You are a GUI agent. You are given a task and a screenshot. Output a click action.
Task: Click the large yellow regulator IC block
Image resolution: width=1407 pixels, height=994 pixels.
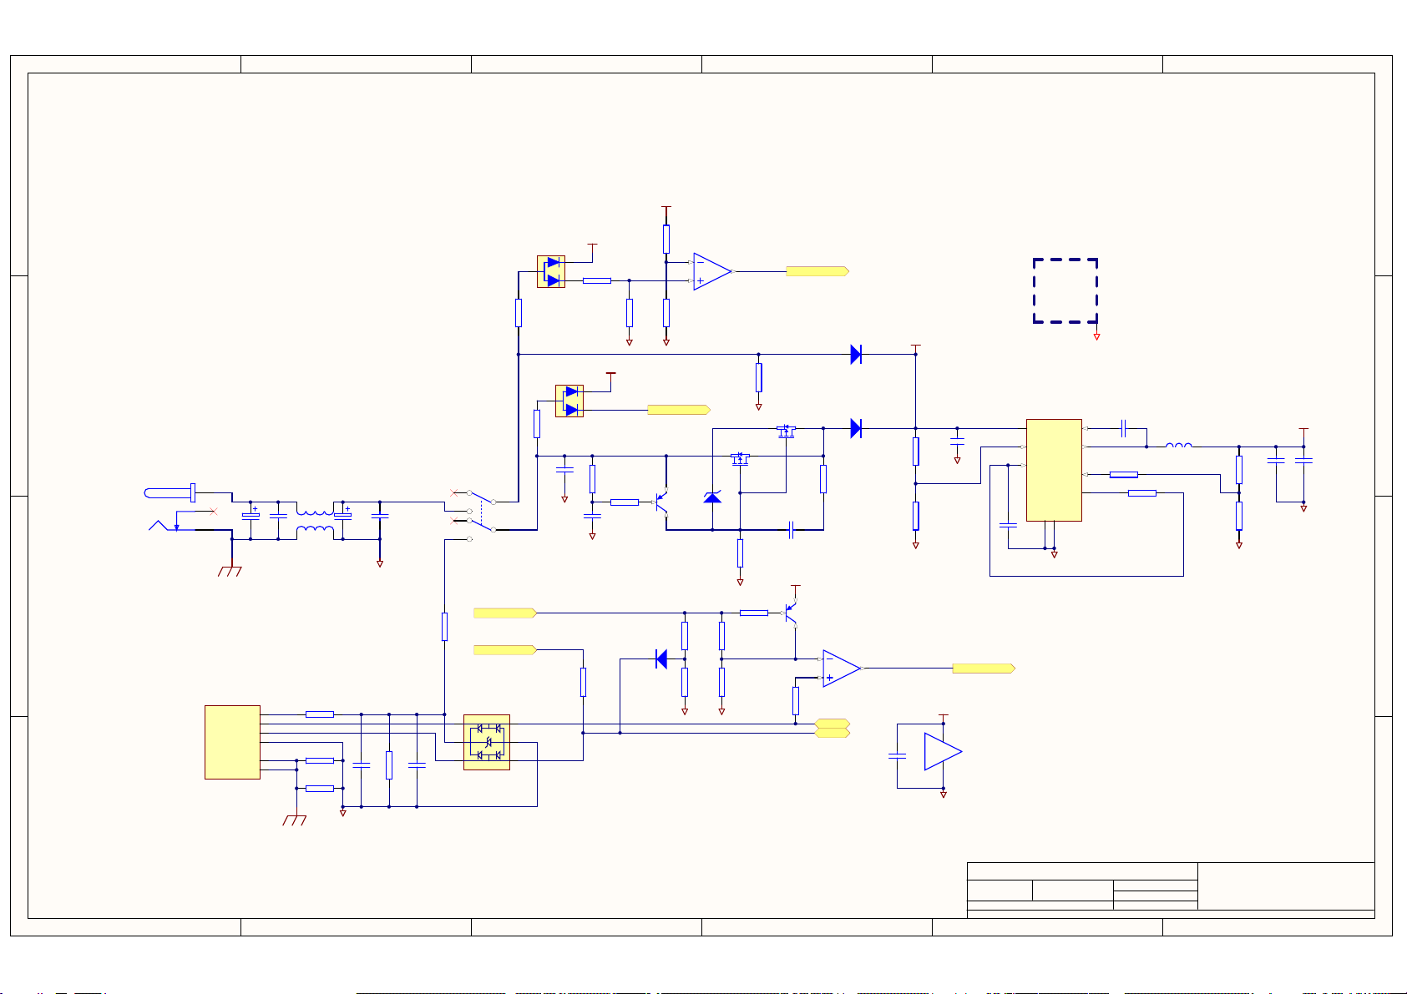(x=1054, y=470)
